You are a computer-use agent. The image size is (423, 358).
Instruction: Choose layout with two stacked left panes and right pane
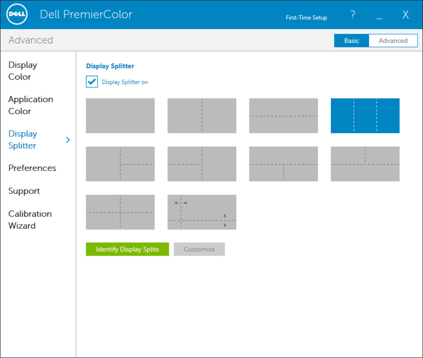pos(202,164)
